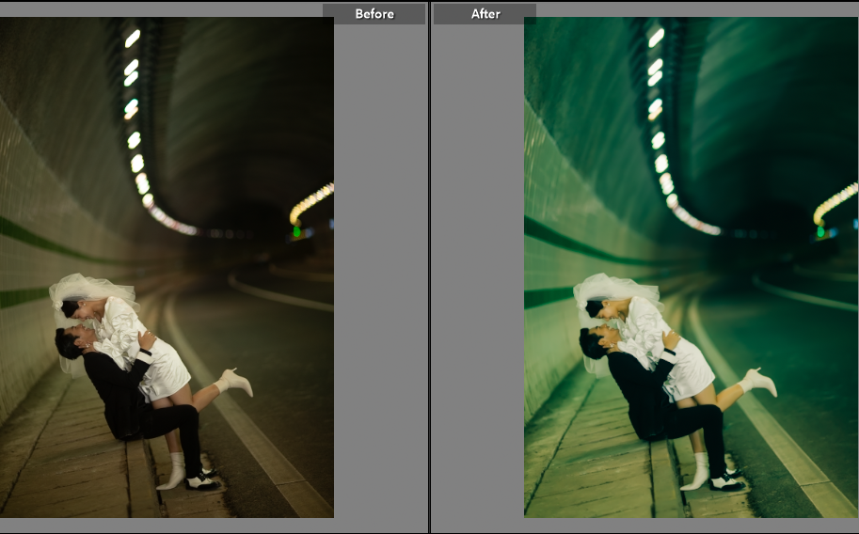
Task: Select the After photo preview
Action: coord(691,267)
